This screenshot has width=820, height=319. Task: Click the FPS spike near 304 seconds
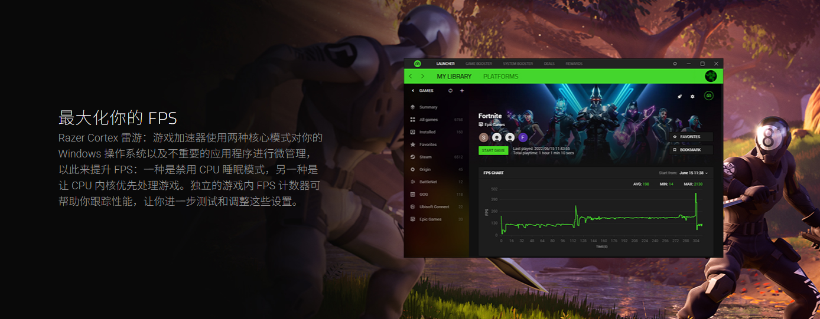tap(696, 200)
